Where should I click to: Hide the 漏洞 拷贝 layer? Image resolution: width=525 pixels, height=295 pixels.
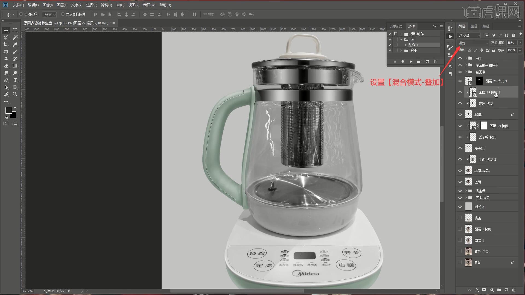(460, 104)
